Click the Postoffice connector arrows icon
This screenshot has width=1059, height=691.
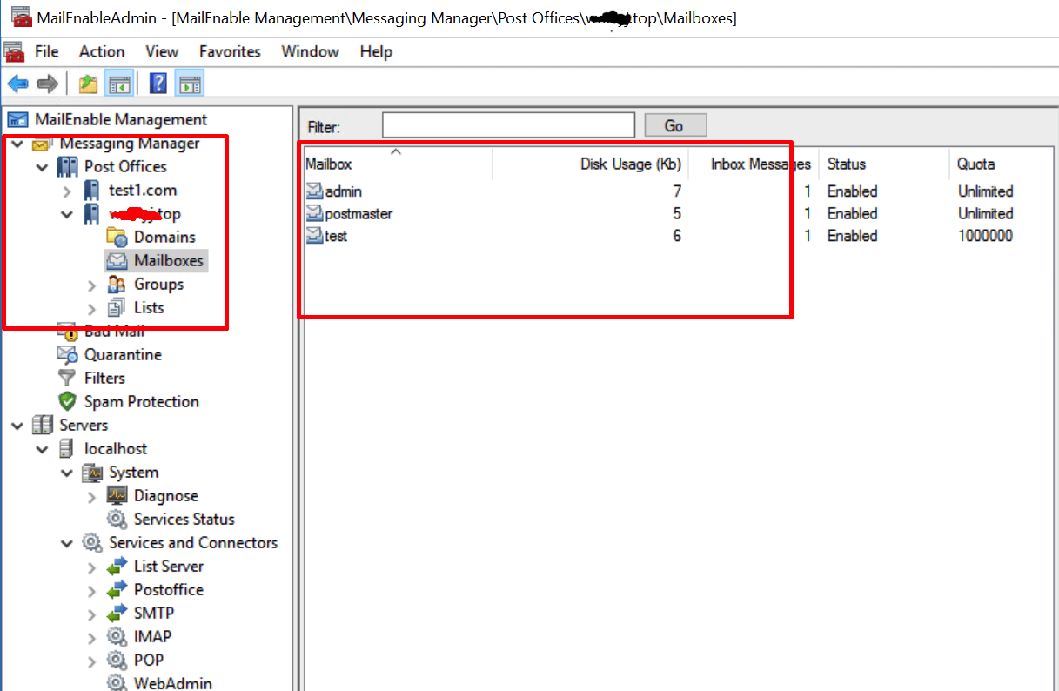click(x=117, y=589)
